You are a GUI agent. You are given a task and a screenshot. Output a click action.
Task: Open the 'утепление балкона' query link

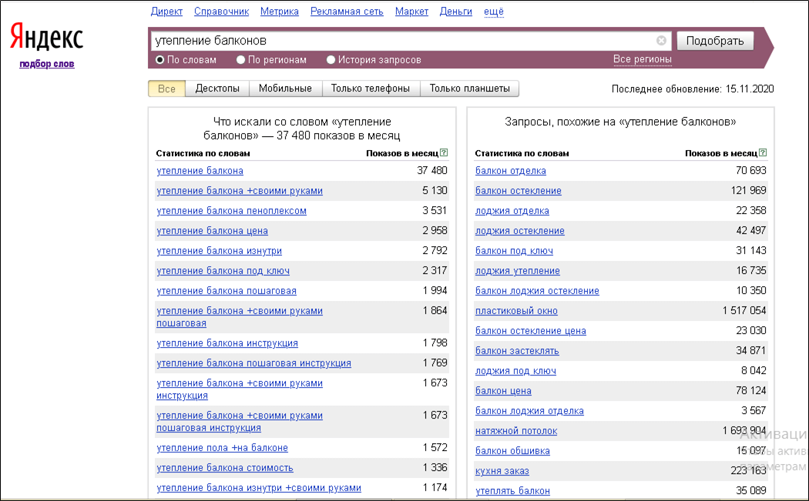point(200,171)
